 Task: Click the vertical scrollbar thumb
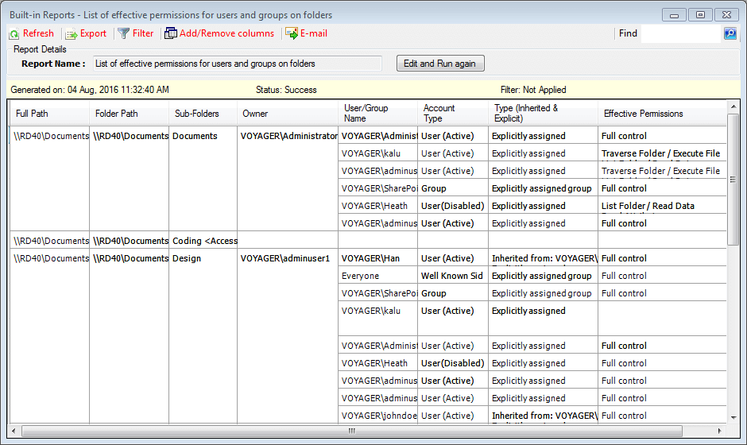[x=733, y=179]
